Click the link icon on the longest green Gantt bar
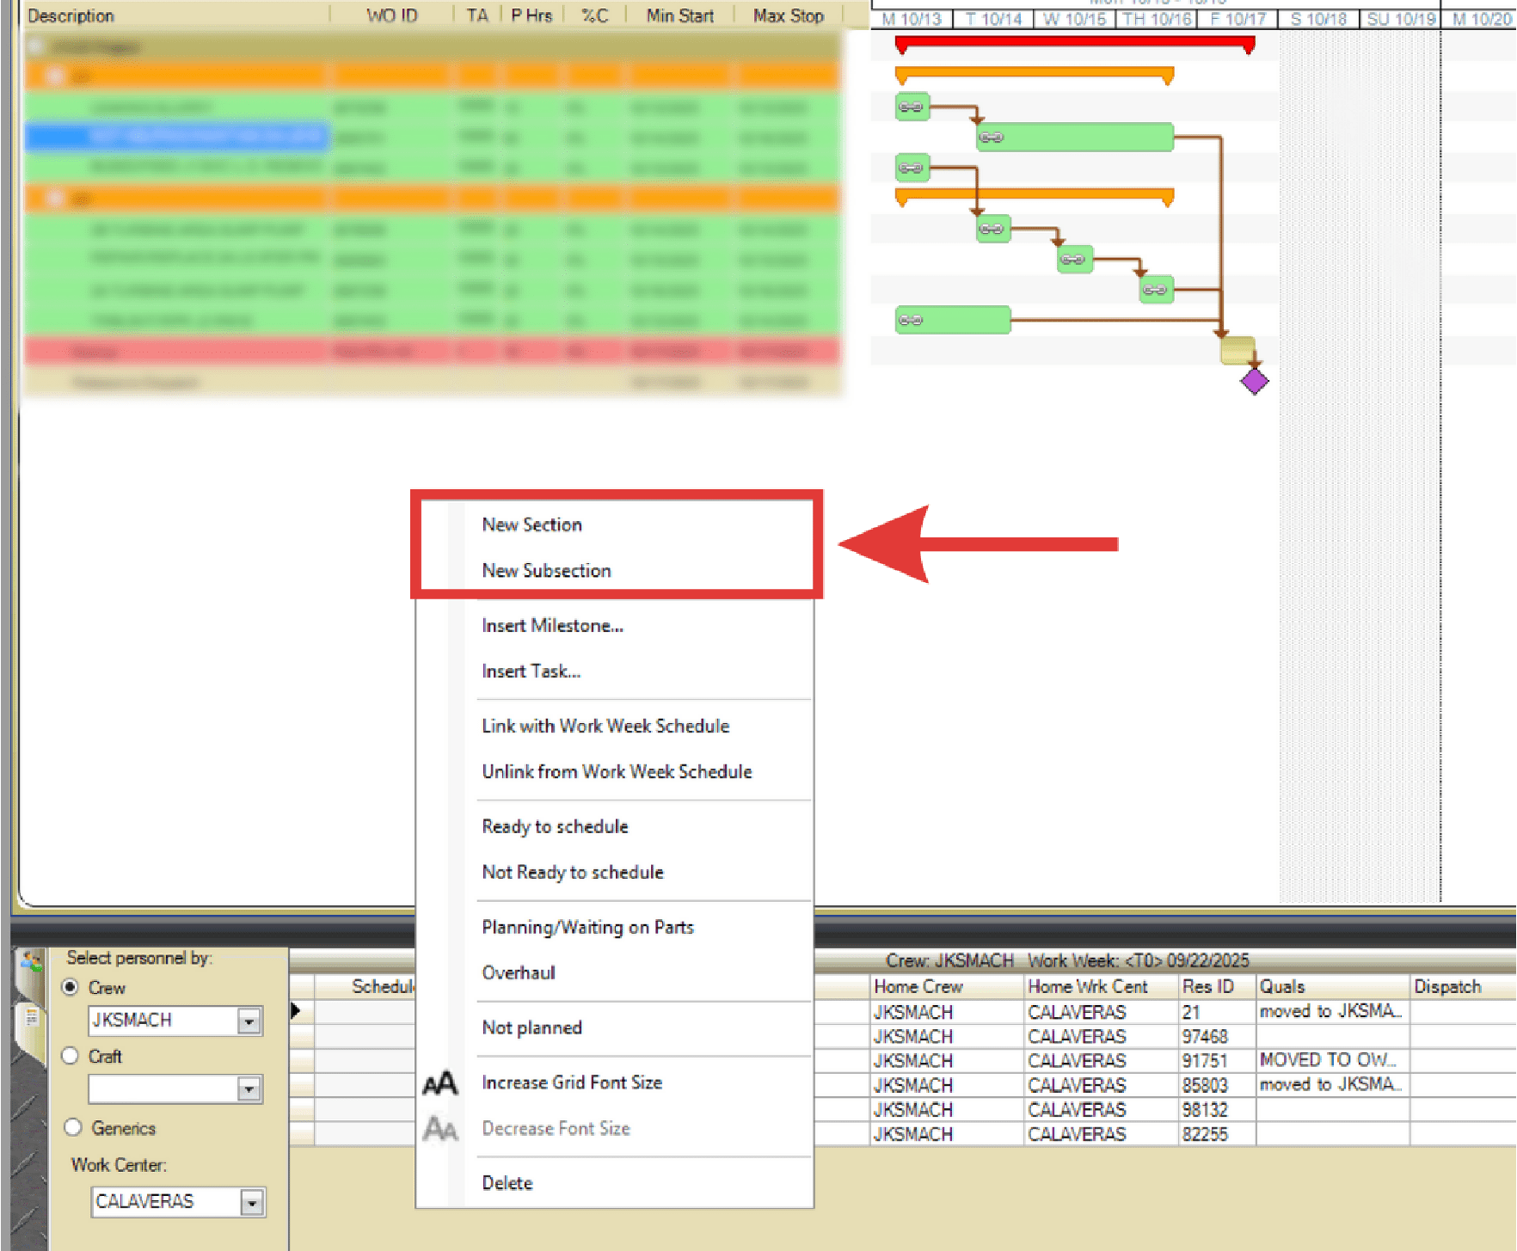1517x1251 pixels. [x=991, y=138]
